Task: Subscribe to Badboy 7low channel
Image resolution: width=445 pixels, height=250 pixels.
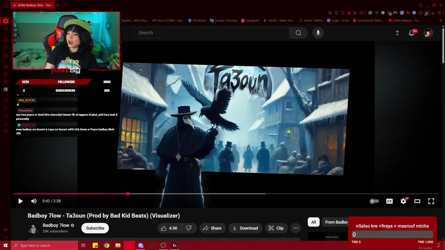Action: (x=95, y=228)
